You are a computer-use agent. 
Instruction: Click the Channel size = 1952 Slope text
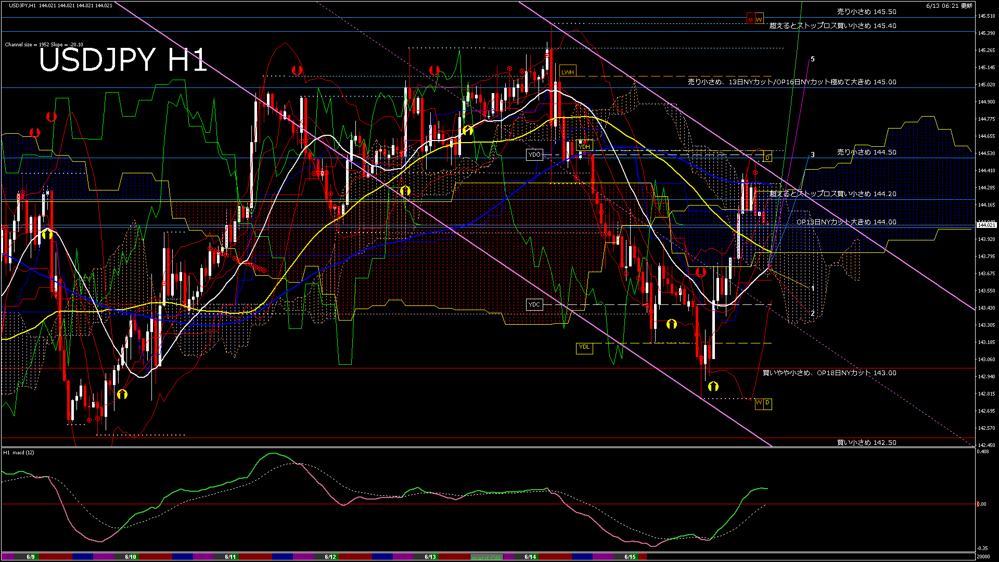pyautogui.click(x=44, y=45)
